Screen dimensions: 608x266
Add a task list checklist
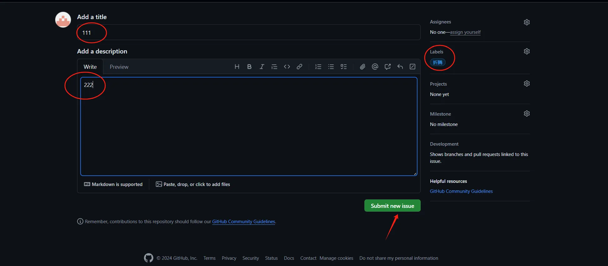344,67
